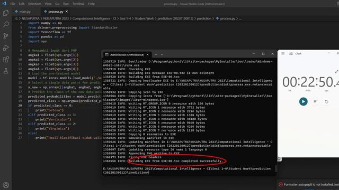Open the terminal new-tab dropdown arrow
This screenshot has width=339, height=190.
tap(162, 55)
